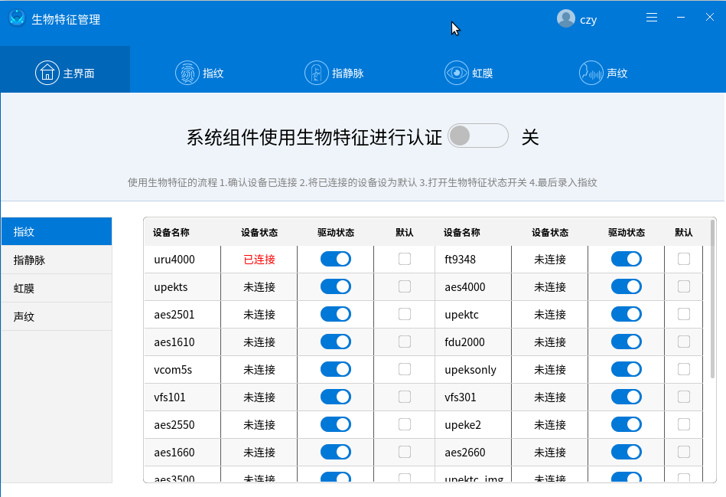This screenshot has height=497, width=726.
Task: Click the 指纹 label in top navigation
Action: [213, 74]
